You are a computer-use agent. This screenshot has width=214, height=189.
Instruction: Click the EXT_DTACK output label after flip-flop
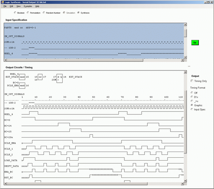(x=76, y=77)
